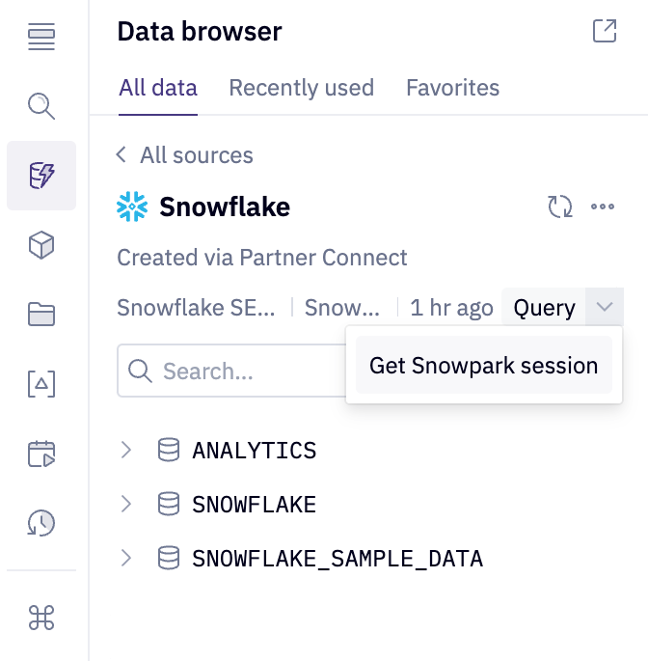
Task: Expand the ANALYTICS database
Action: tap(126, 450)
